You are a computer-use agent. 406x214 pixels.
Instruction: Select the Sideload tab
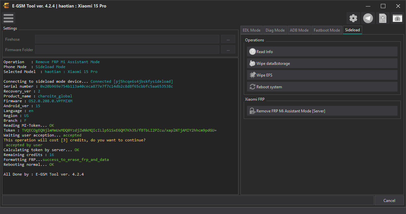tap(352, 30)
